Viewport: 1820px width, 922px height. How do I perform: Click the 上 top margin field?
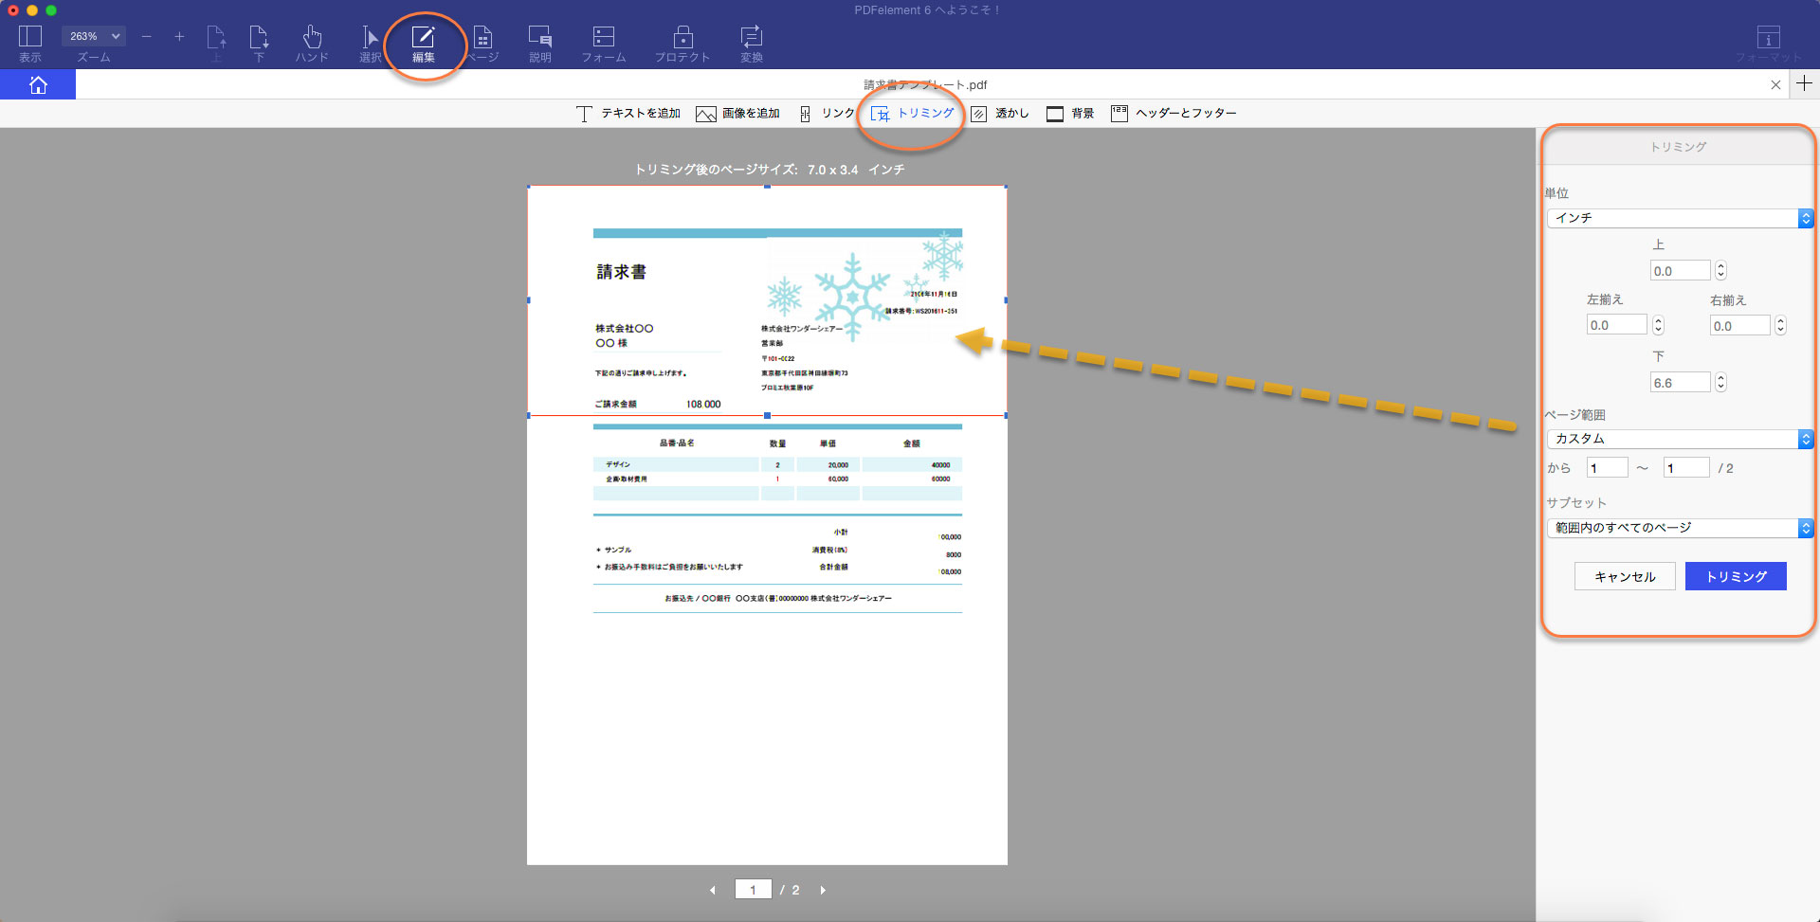click(x=1680, y=271)
